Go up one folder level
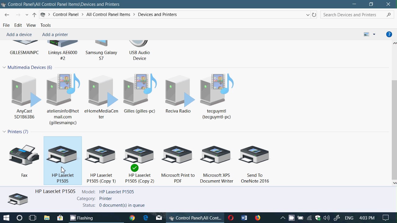 click(x=34, y=15)
